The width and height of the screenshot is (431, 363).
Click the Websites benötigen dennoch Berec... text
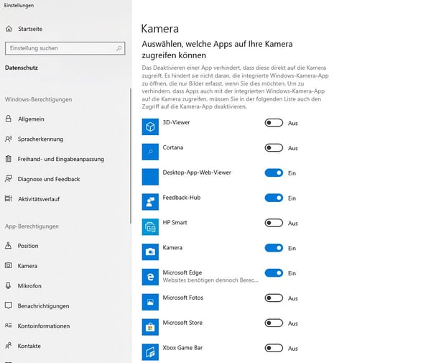click(210, 280)
